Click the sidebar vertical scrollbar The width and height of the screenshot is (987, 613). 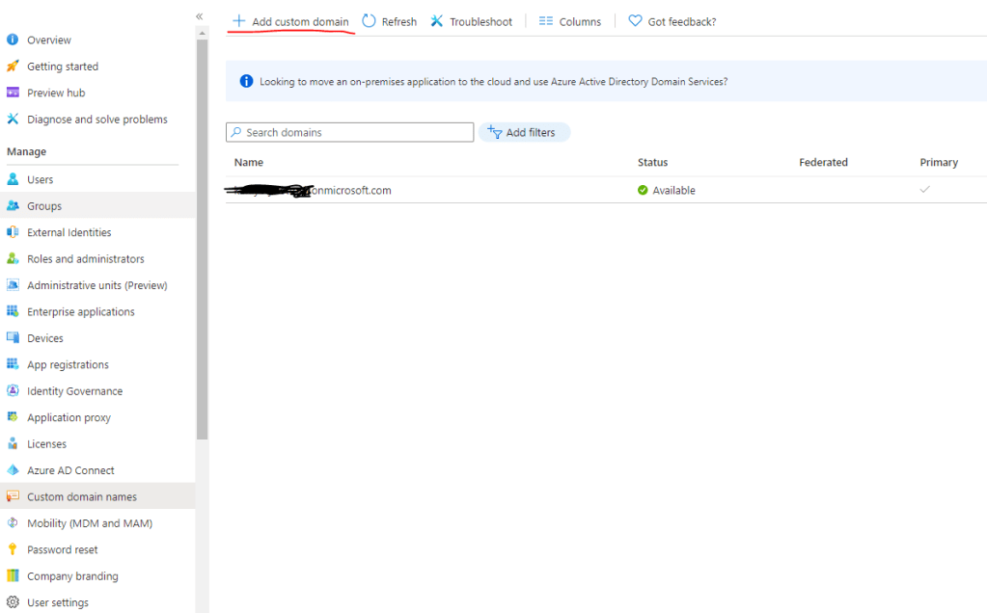[x=202, y=241]
